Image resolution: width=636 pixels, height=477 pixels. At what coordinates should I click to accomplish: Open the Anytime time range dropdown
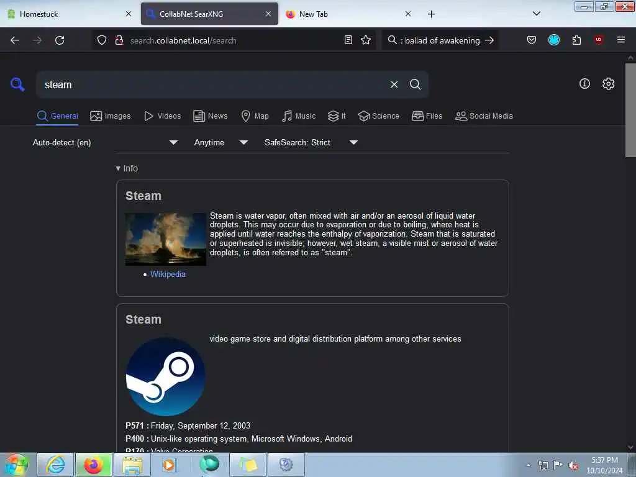point(220,142)
